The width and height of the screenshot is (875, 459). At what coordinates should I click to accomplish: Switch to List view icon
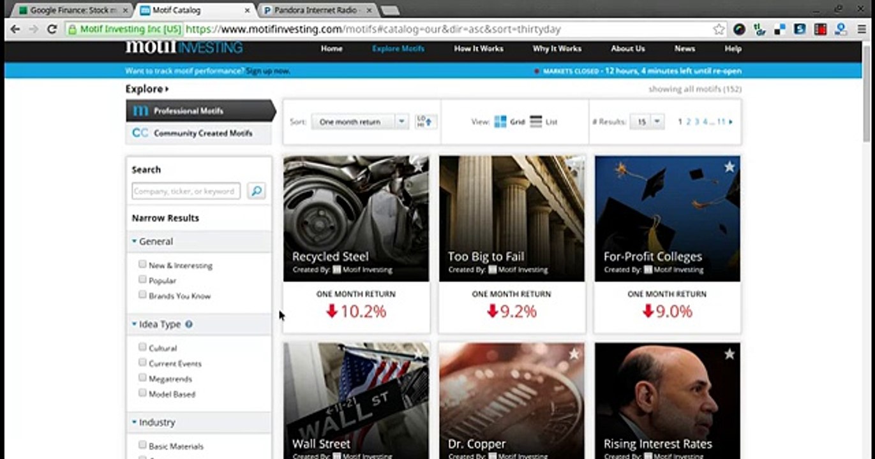click(x=536, y=121)
